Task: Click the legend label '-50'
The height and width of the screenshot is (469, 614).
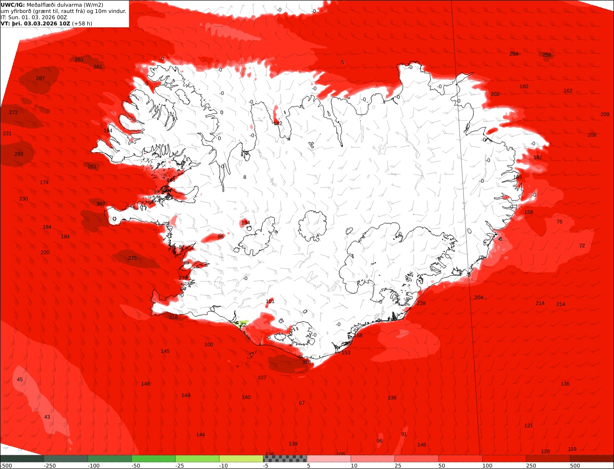Action: [136, 466]
